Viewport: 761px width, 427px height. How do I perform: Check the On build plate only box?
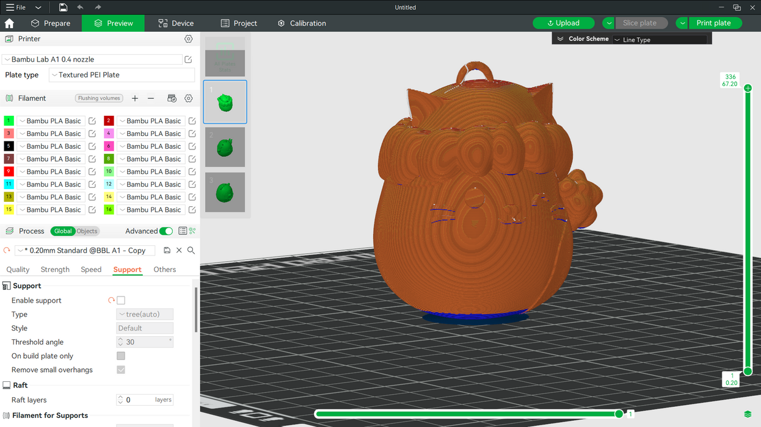(x=121, y=356)
